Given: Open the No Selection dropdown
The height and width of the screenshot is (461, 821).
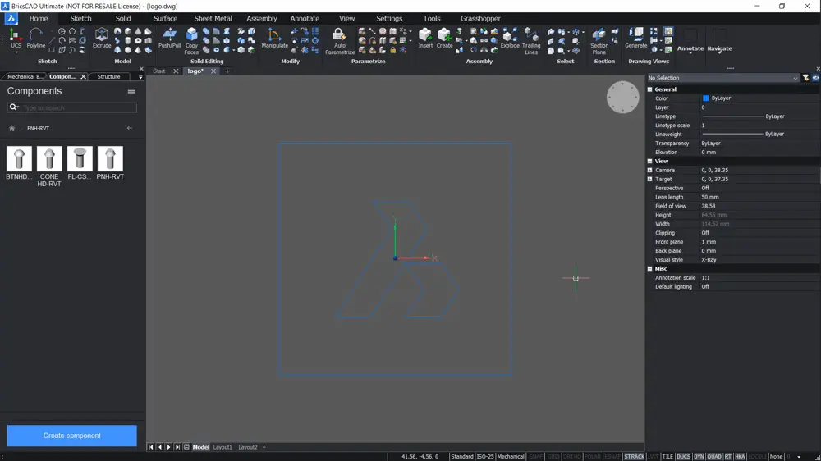Looking at the screenshot, I should [723, 78].
